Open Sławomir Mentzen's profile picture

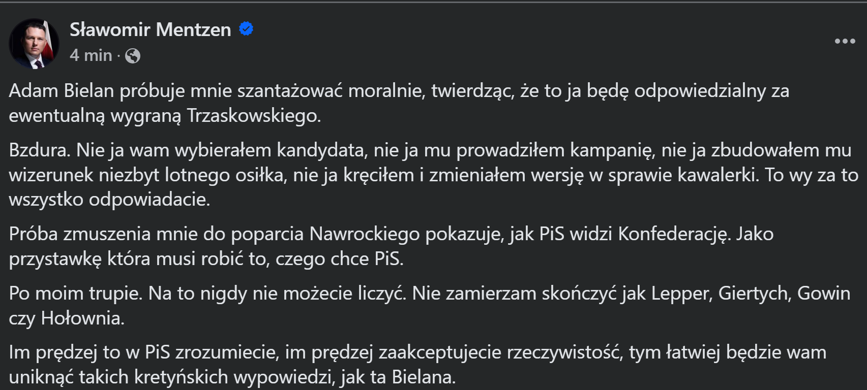click(34, 44)
